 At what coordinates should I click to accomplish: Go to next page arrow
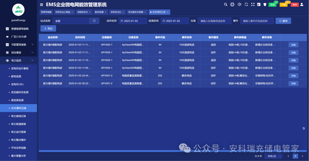[x=302, y=156]
